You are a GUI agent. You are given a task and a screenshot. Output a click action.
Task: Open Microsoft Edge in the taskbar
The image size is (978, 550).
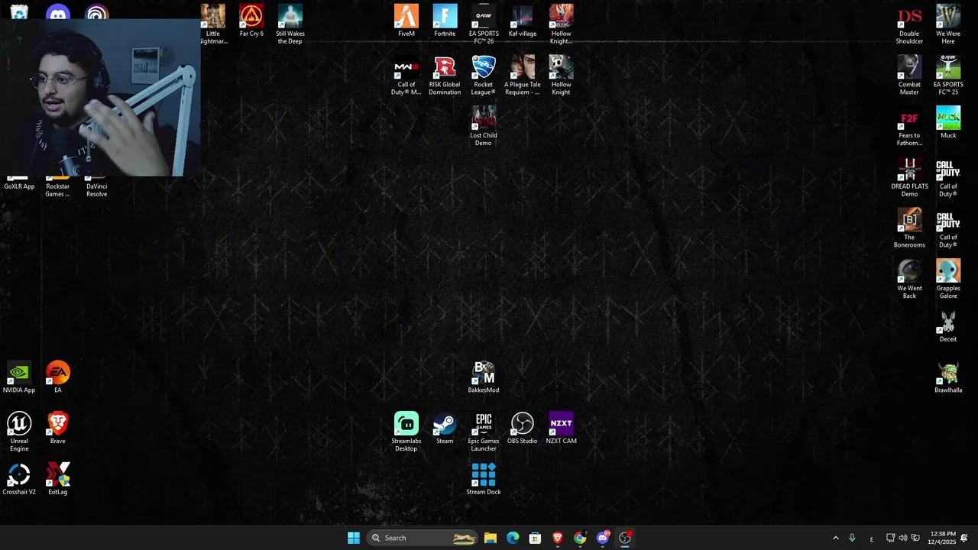(x=513, y=538)
